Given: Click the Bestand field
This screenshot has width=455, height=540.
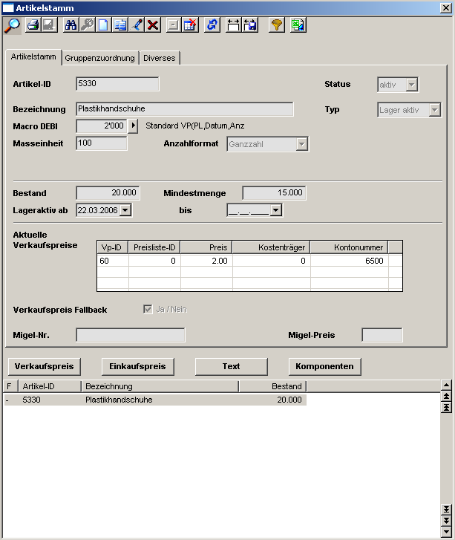Looking at the screenshot, I should (x=108, y=193).
